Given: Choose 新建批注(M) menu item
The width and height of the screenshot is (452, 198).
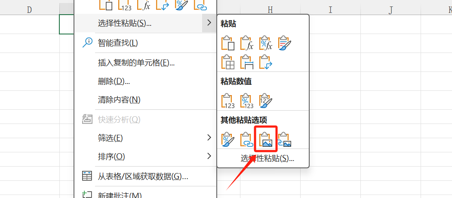Looking at the screenshot, I should [145, 194].
